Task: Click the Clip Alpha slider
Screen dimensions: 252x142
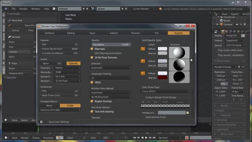Action: (111, 44)
